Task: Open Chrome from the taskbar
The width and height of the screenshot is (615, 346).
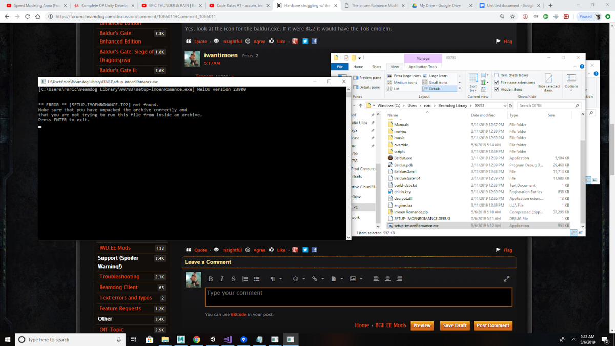Action: pyautogui.click(x=196, y=339)
